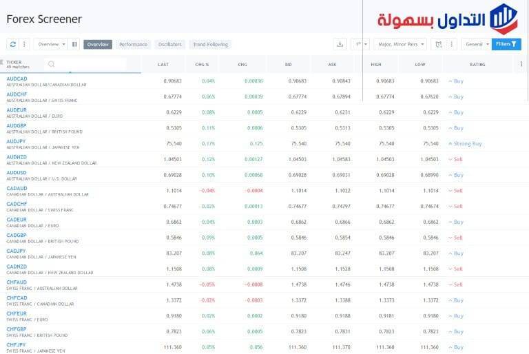Click the Forex Screener page title

coord(44,19)
